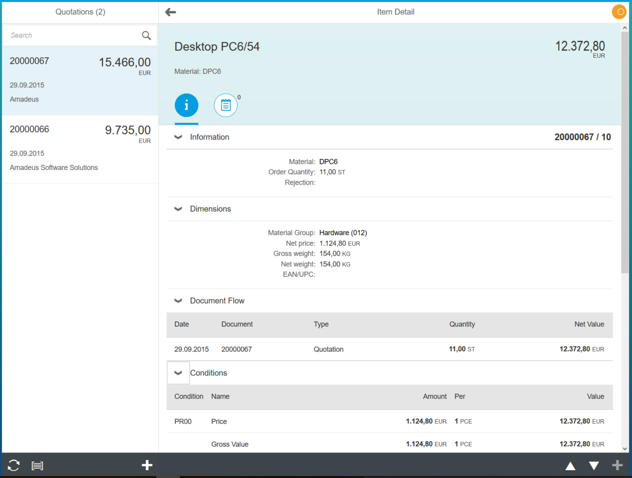Click the vertical scrollbar thumb

tap(625, 152)
